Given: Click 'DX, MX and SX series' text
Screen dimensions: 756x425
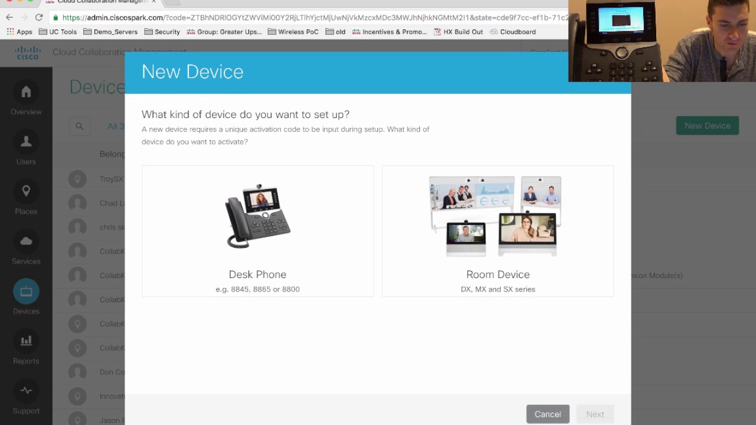Looking at the screenshot, I should point(498,289).
